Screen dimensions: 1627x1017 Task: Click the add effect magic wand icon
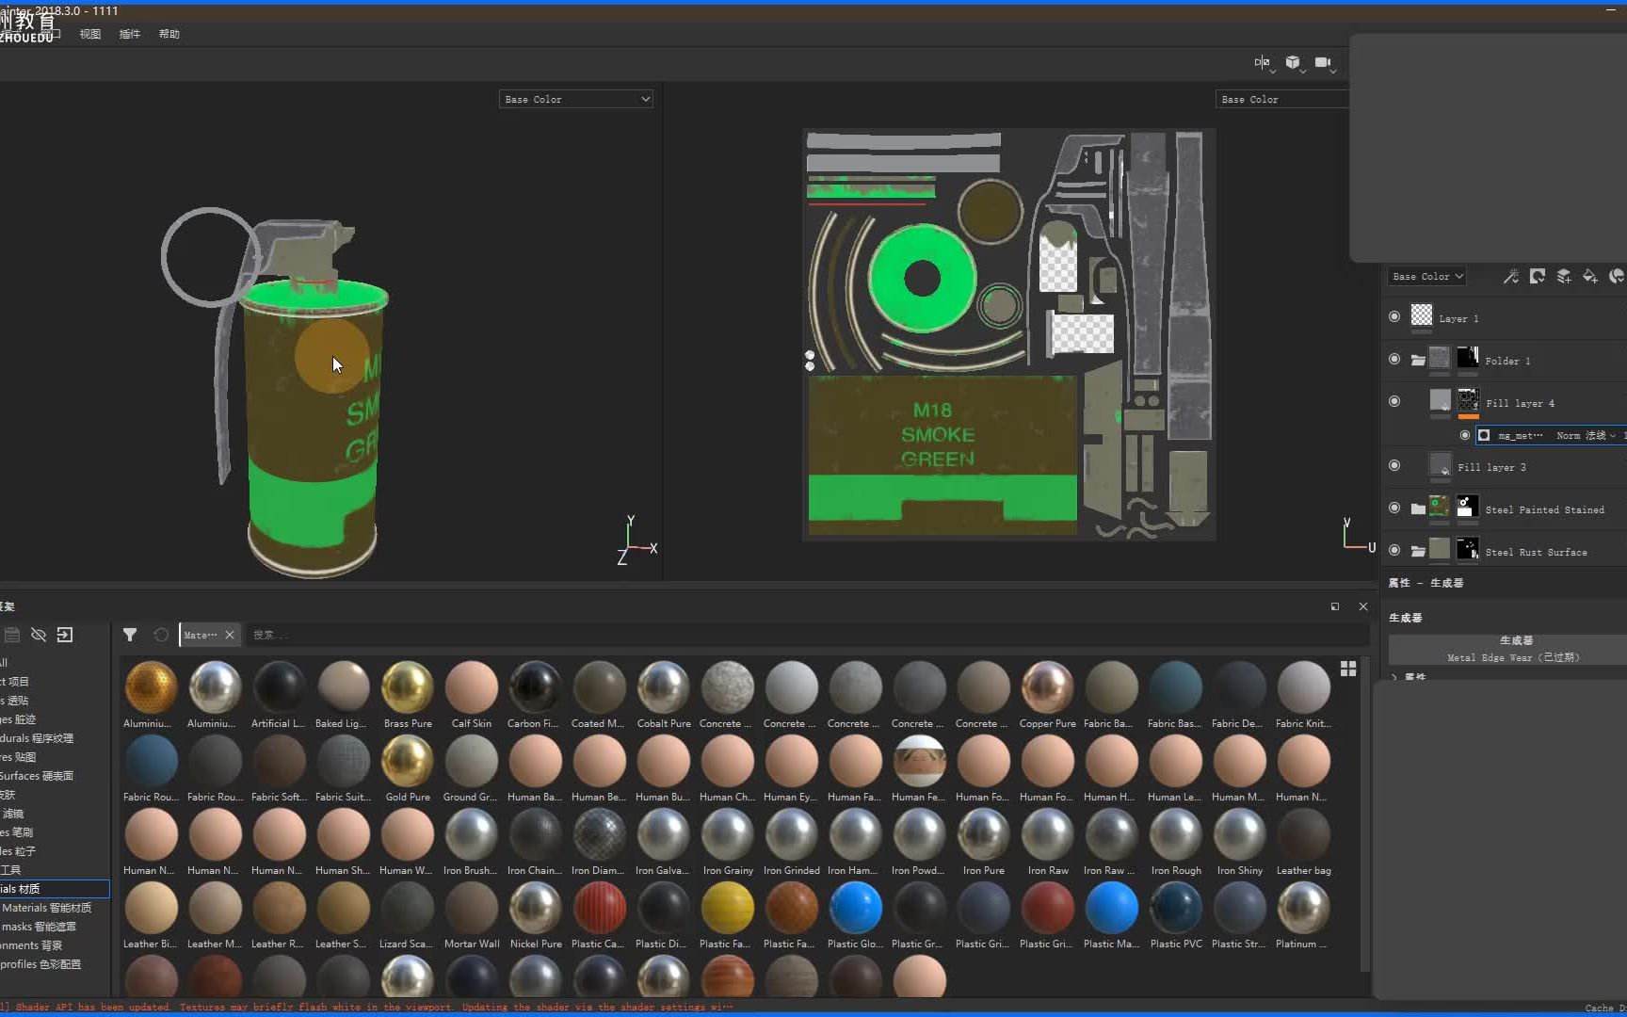tap(1510, 276)
